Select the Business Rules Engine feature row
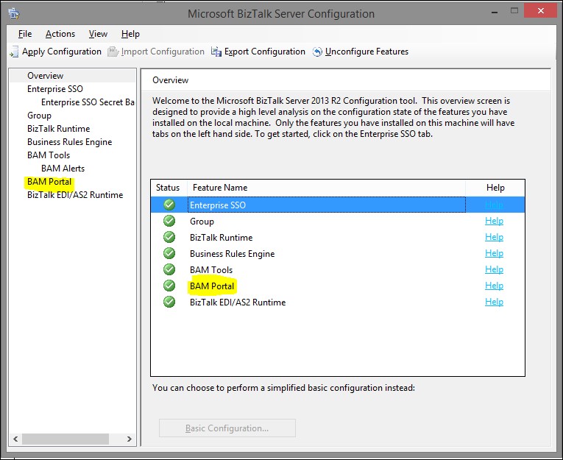Image resolution: width=563 pixels, height=460 pixels. click(x=338, y=253)
